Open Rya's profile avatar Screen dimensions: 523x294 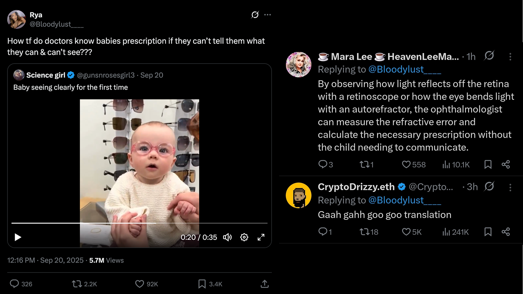click(17, 20)
